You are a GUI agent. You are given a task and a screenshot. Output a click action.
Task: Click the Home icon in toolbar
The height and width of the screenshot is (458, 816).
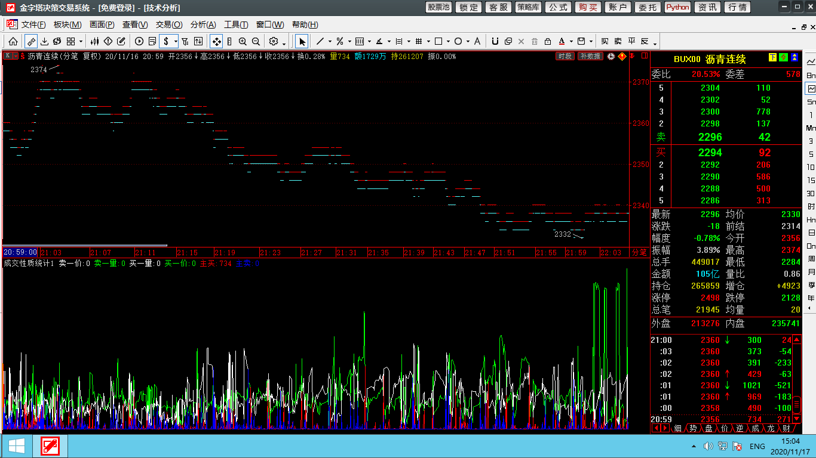[13, 41]
